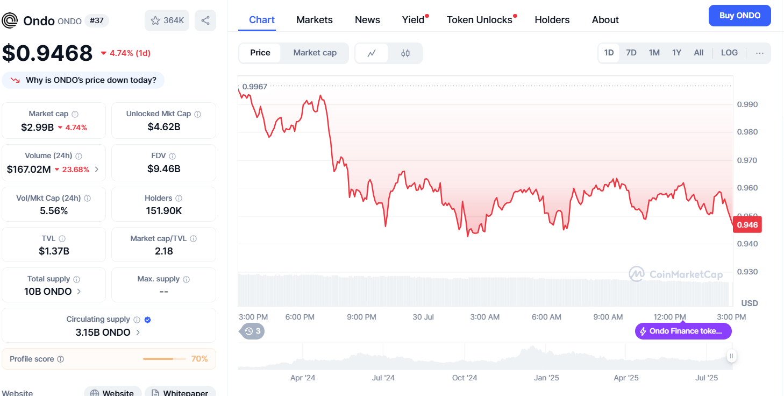Click the $4.62B Unlocked Mkt Cap value
This screenshot has height=396, width=784.
(164, 127)
